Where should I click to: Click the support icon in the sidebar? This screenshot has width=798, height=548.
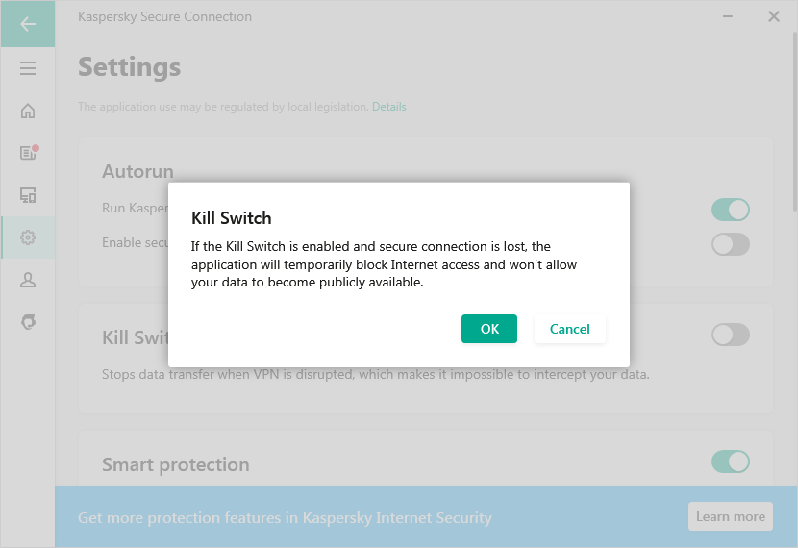pyautogui.click(x=28, y=322)
